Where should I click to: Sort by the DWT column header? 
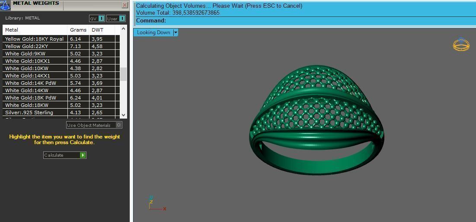coord(102,30)
